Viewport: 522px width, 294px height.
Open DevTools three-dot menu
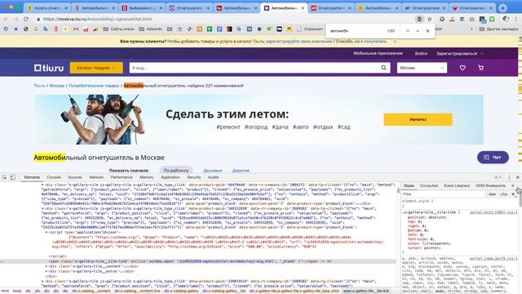[509, 177]
